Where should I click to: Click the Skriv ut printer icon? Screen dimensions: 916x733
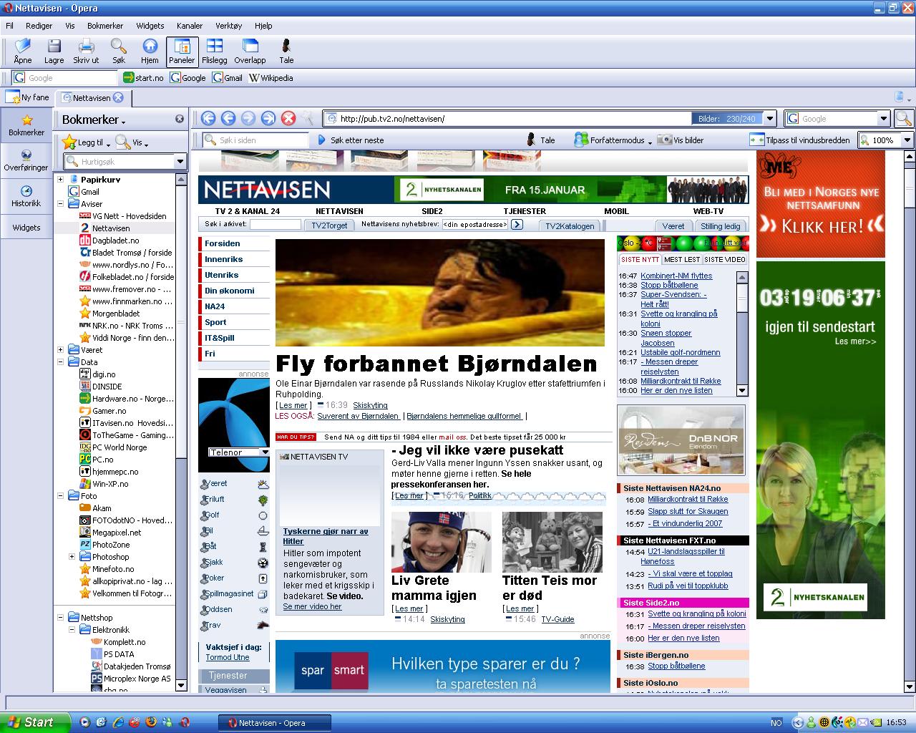point(86,52)
